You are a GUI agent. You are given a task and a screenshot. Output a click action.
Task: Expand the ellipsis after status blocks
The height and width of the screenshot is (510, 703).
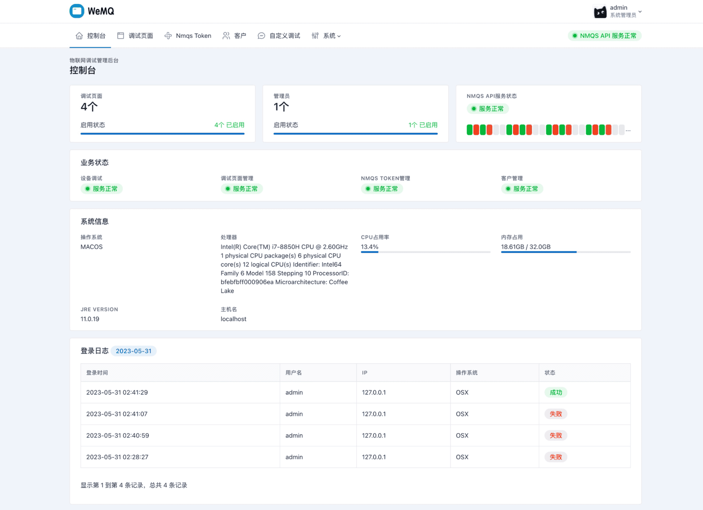click(x=628, y=130)
